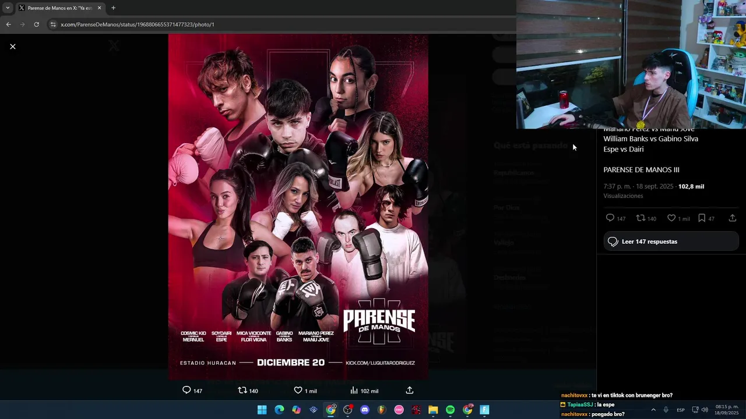Open Discord from the taskbar
The width and height of the screenshot is (746, 419).
coord(365,410)
